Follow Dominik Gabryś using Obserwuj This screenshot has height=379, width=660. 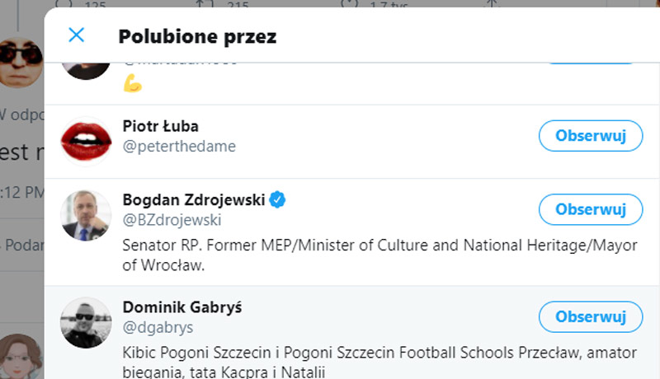[x=590, y=316]
